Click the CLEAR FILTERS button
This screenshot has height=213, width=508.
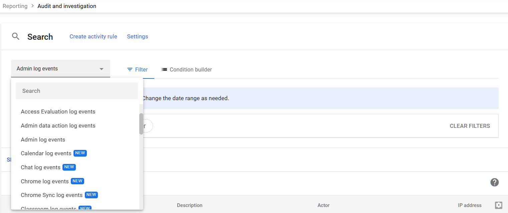pyautogui.click(x=470, y=126)
